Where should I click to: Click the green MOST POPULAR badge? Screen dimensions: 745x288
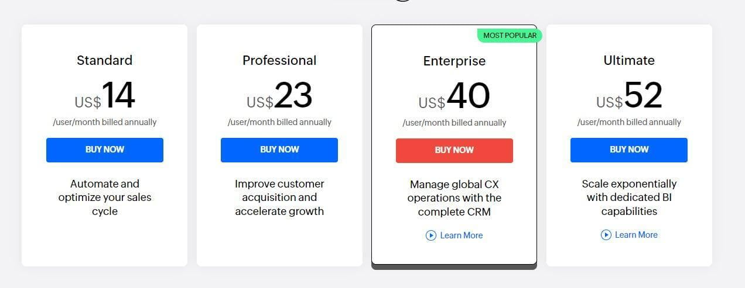(510, 36)
